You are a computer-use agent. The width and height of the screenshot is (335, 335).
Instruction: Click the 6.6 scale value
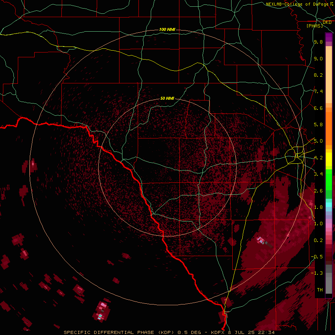[x=318, y=108]
